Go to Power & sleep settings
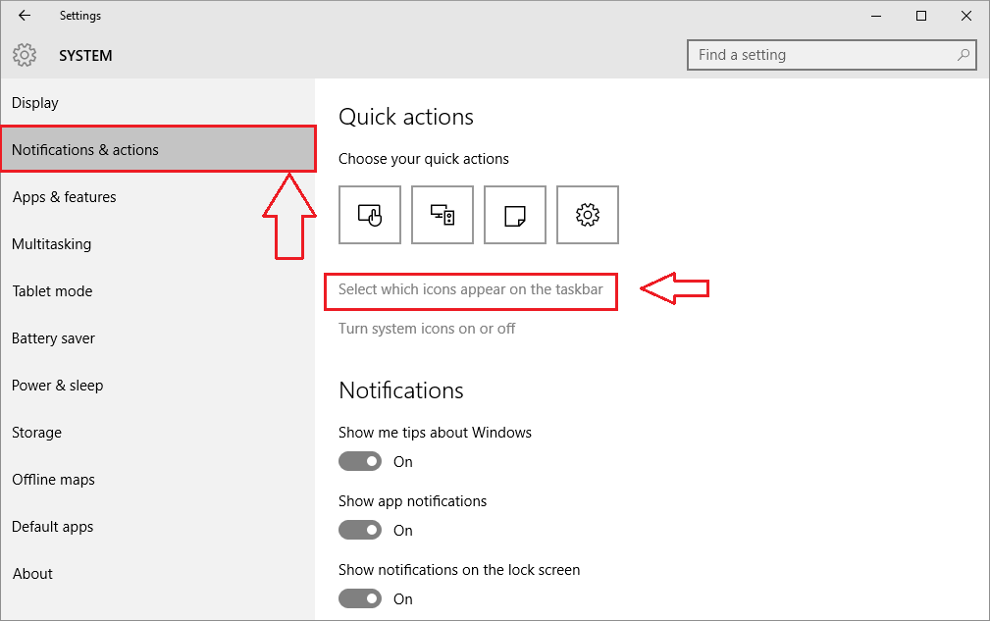This screenshot has height=621, width=990. tap(158, 386)
